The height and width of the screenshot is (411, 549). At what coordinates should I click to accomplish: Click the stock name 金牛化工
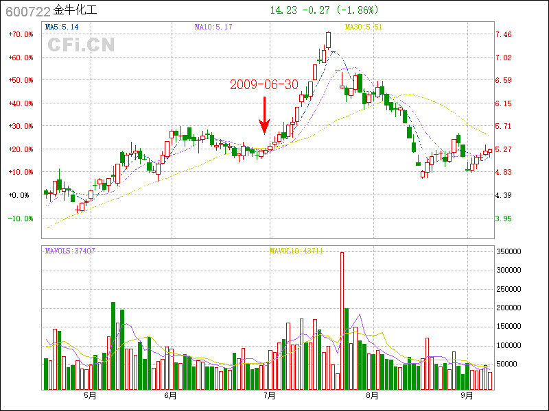click(75, 12)
